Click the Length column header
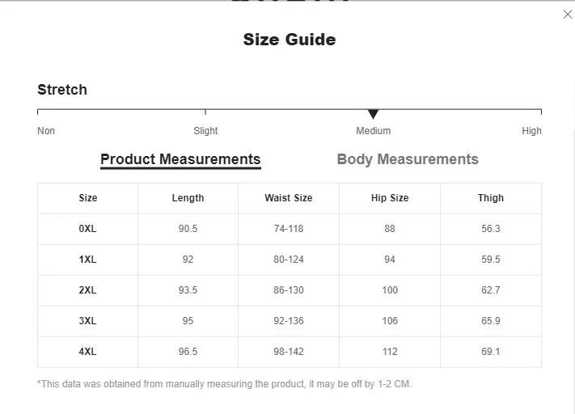575x414 pixels. (x=188, y=198)
